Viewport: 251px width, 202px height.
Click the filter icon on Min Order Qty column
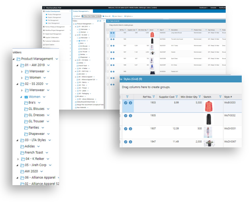point(200,96)
